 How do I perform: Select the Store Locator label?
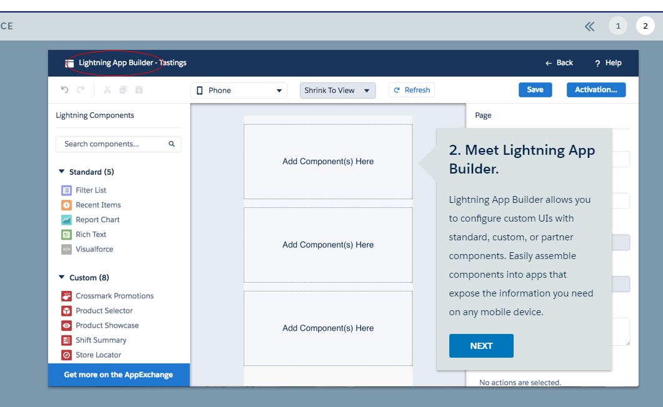[x=99, y=355]
